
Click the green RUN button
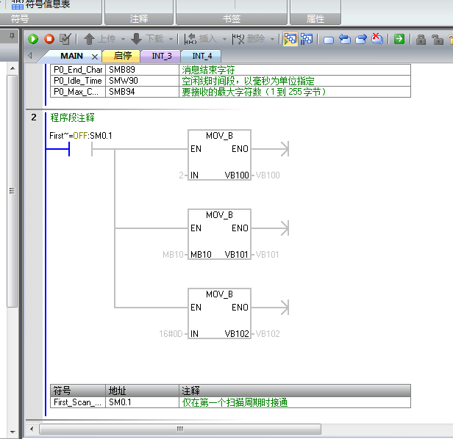pos(33,39)
